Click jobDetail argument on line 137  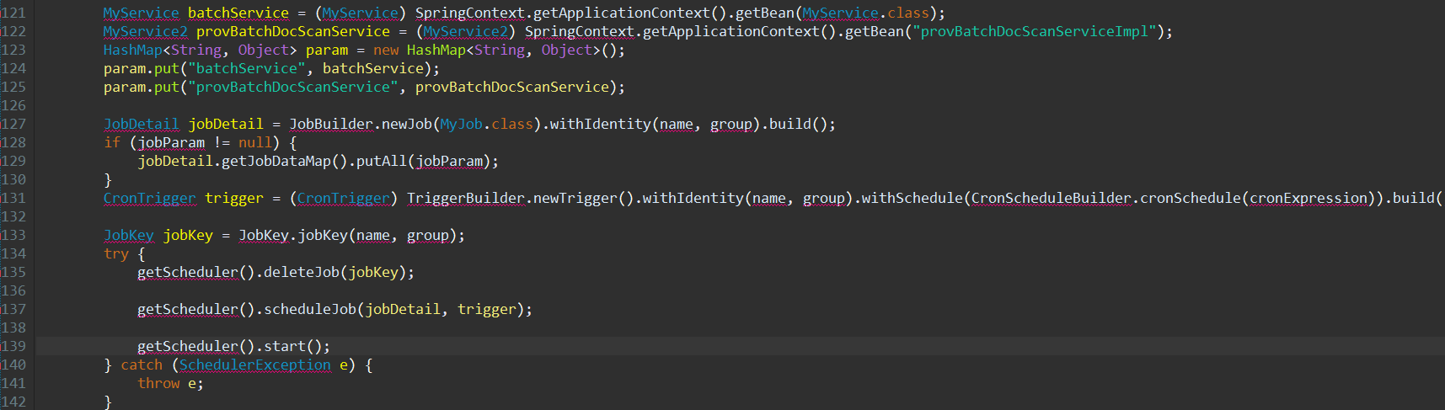click(x=403, y=309)
